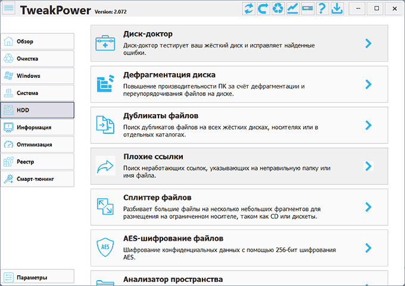405x286 pixels.
Task: Select the Windows sidebar section
Action: click(x=38, y=76)
